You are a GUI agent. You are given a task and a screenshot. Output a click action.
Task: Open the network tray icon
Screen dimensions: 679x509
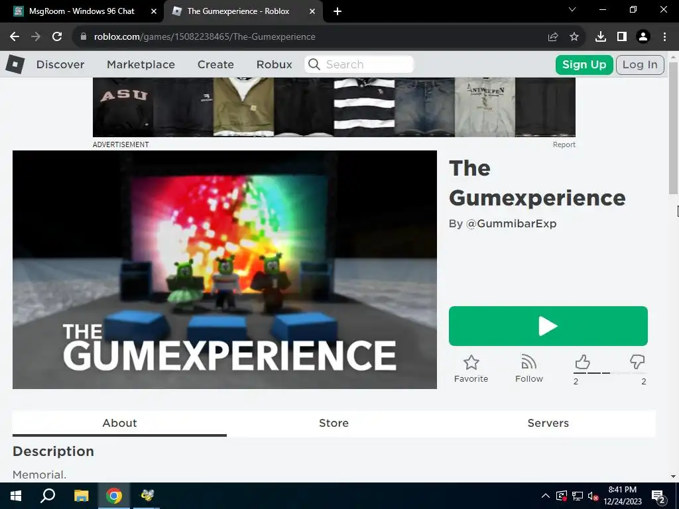pyautogui.click(x=578, y=496)
